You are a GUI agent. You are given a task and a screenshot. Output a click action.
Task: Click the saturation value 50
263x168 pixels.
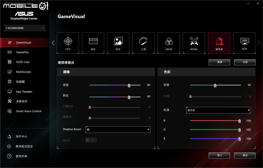[x=249, y=85]
